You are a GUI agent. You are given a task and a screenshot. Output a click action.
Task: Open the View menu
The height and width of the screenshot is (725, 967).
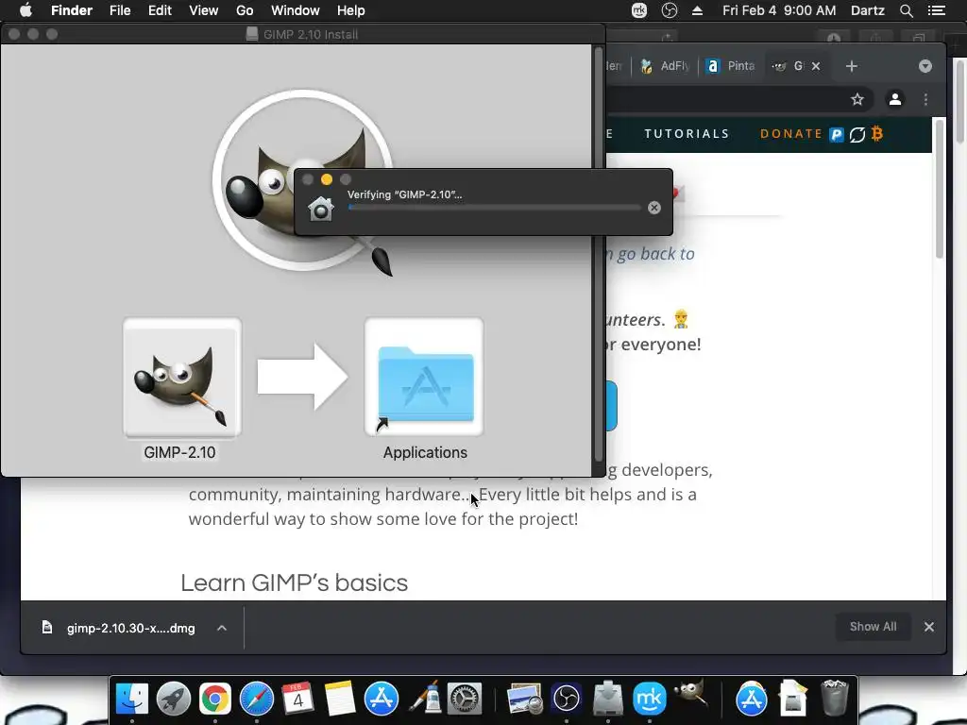[204, 10]
